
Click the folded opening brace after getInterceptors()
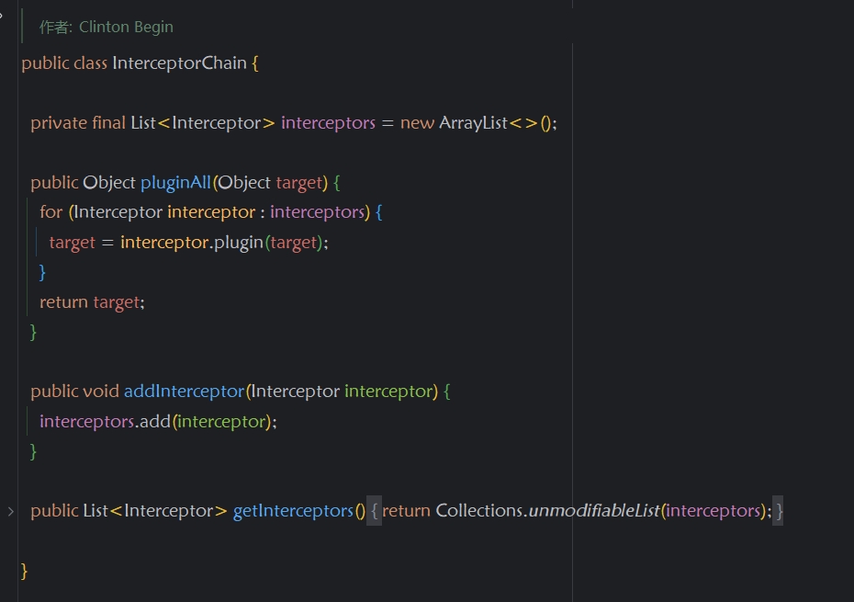[374, 511]
